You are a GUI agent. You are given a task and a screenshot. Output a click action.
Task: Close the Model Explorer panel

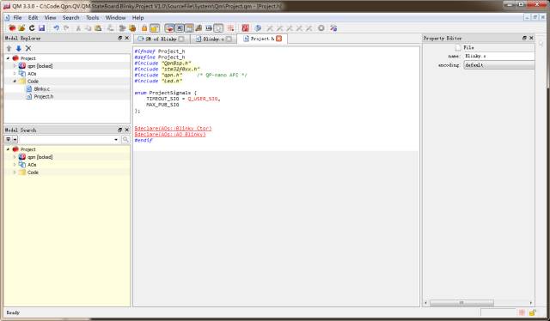tap(127, 38)
